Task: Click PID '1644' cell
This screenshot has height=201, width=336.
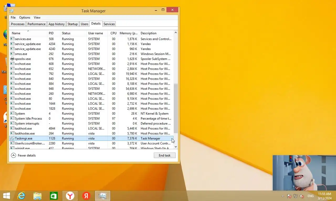Action: point(52,104)
